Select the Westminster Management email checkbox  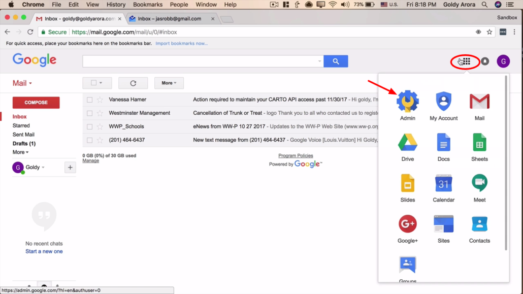click(89, 113)
